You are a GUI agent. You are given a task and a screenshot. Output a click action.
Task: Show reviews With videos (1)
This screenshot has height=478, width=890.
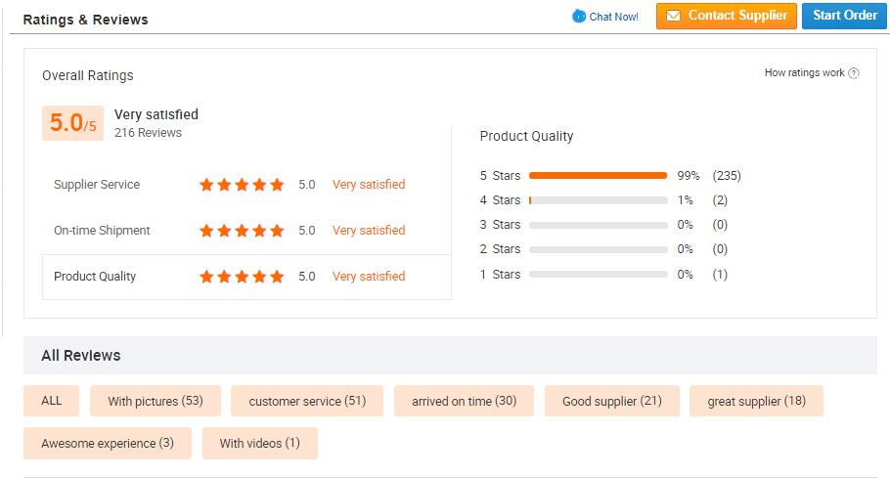coord(260,443)
